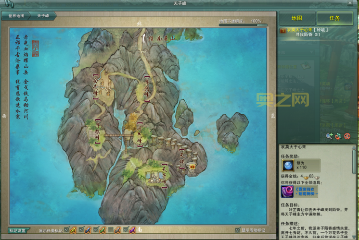Viewport: 359px width, 240px height.
Task: Click the share quest arrows icon
Action: [338, 136]
